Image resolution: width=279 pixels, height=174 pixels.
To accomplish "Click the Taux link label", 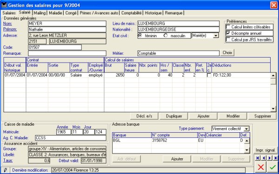I will 8,161.
